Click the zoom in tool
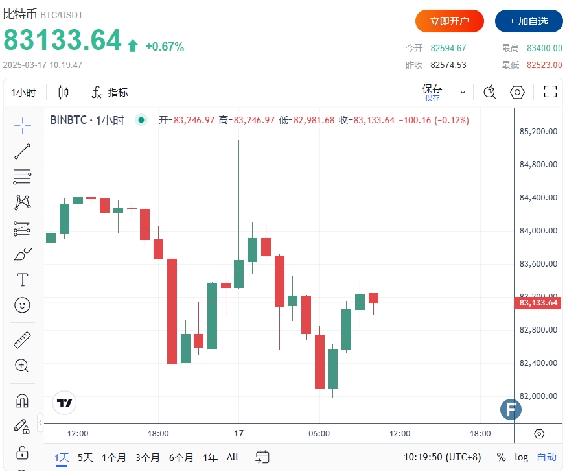 (x=21, y=366)
